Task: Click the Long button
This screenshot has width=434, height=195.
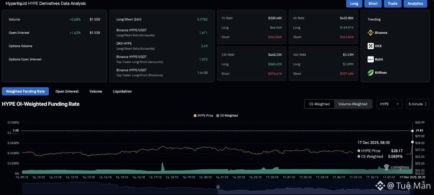Action: coord(354,4)
